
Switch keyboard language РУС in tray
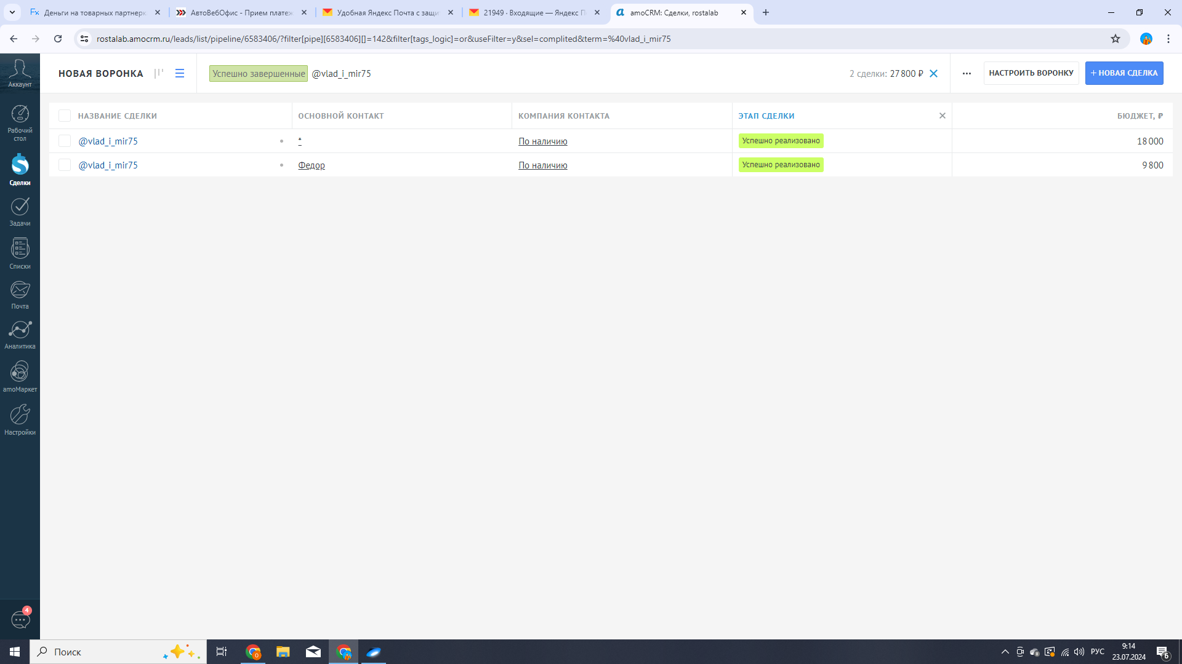click(x=1098, y=652)
